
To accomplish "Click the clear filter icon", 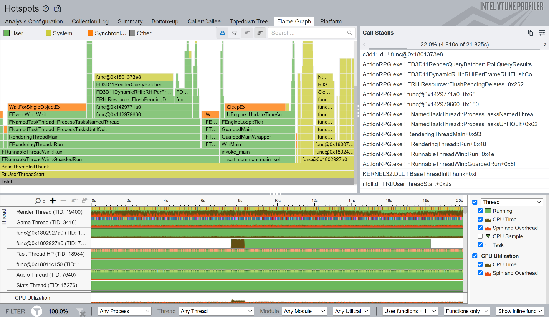I will click(81, 312).
